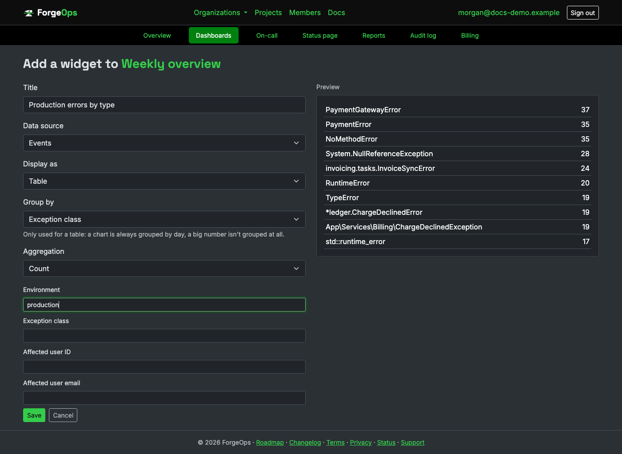Sign out of the account
Screen dimensions: 622x454
click(x=582, y=13)
